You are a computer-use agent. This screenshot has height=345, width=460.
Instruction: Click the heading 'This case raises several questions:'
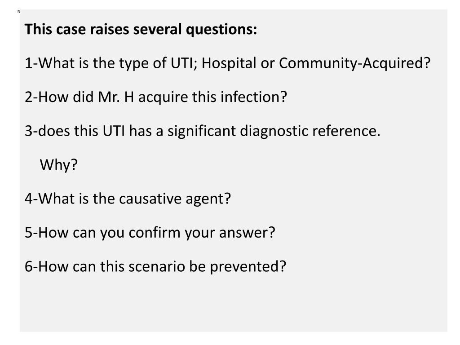tap(141, 29)
